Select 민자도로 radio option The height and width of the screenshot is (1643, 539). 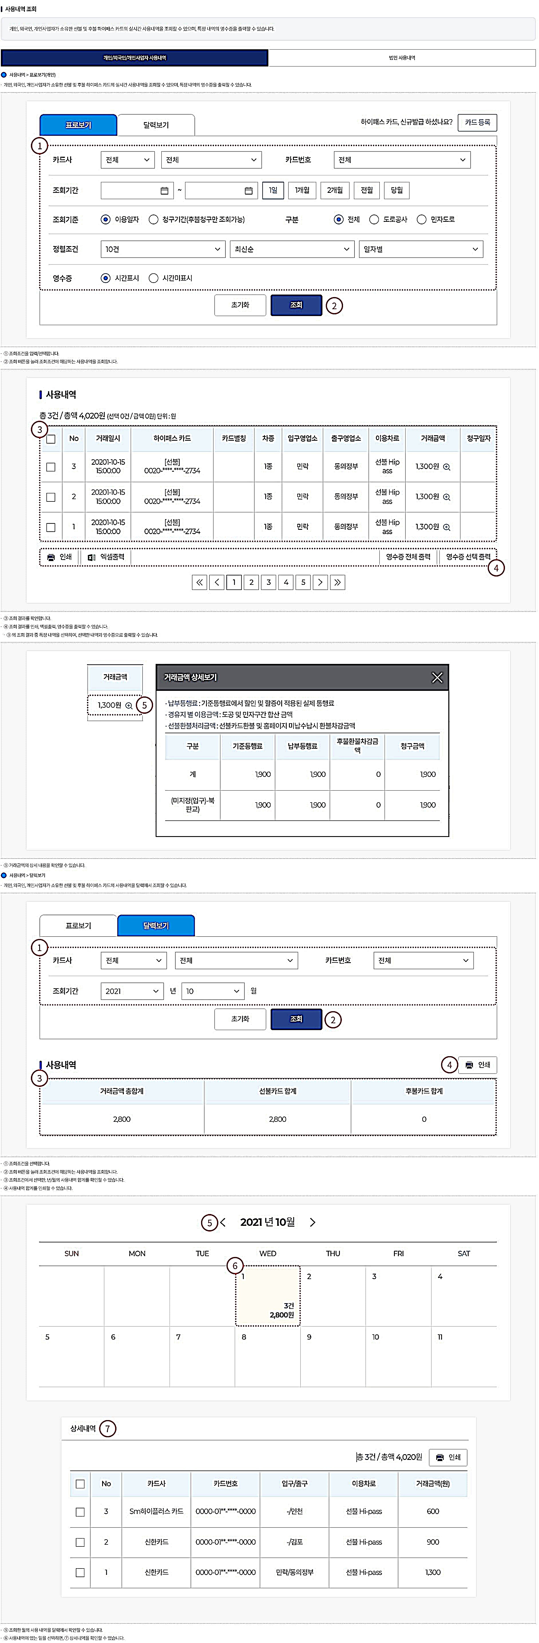[x=422, y=219]
